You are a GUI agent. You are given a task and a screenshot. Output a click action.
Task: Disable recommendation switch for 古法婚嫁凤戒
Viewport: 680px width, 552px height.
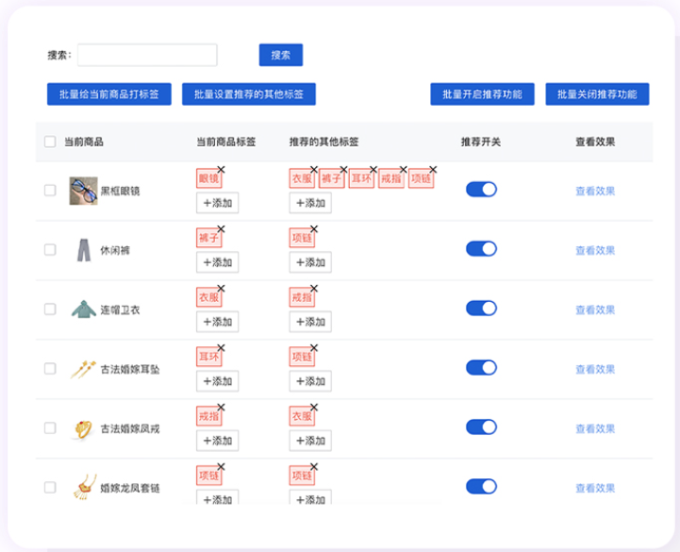481,427
